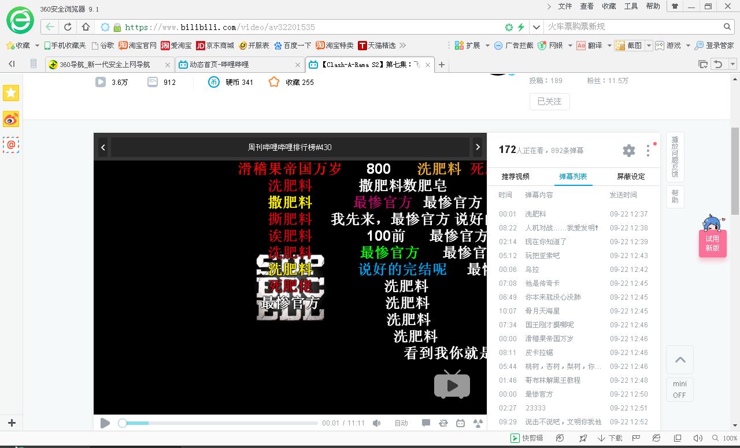The image size is (740, 448).
Task: Toggle the danmaku display icon in the player
Action: [426, 423]
